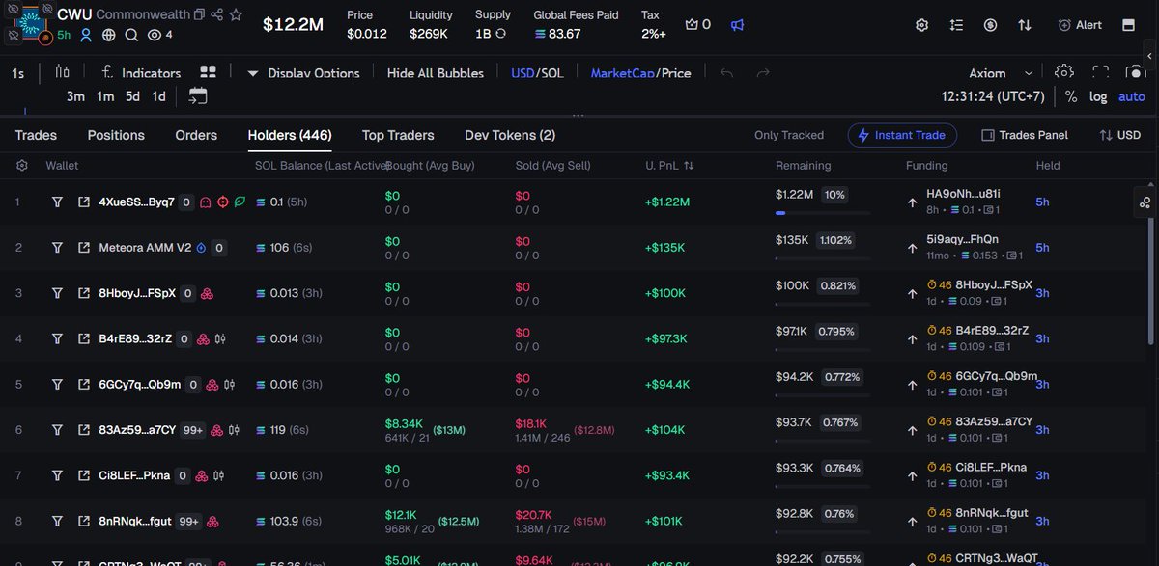Redo chart action

763,73
